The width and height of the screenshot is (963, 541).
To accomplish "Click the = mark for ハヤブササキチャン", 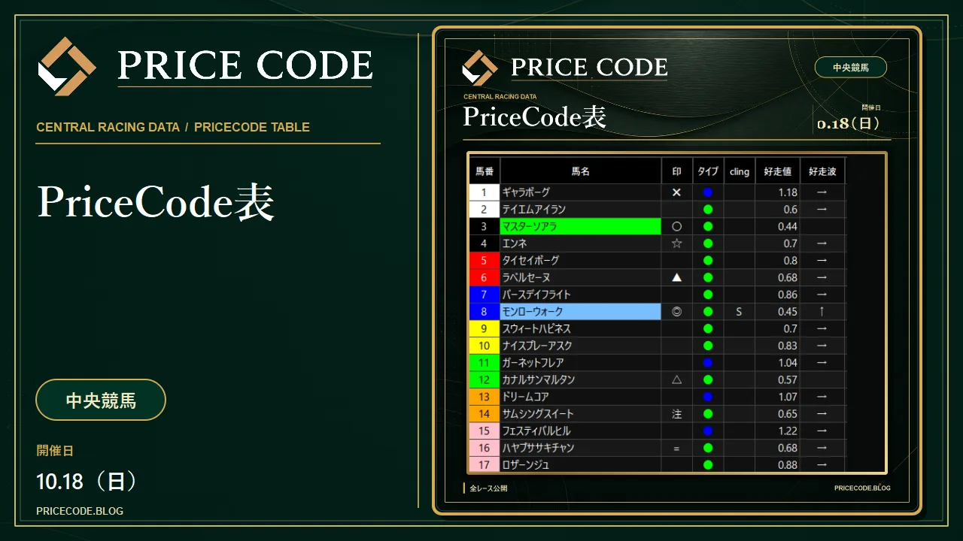I will coord(676,448).
